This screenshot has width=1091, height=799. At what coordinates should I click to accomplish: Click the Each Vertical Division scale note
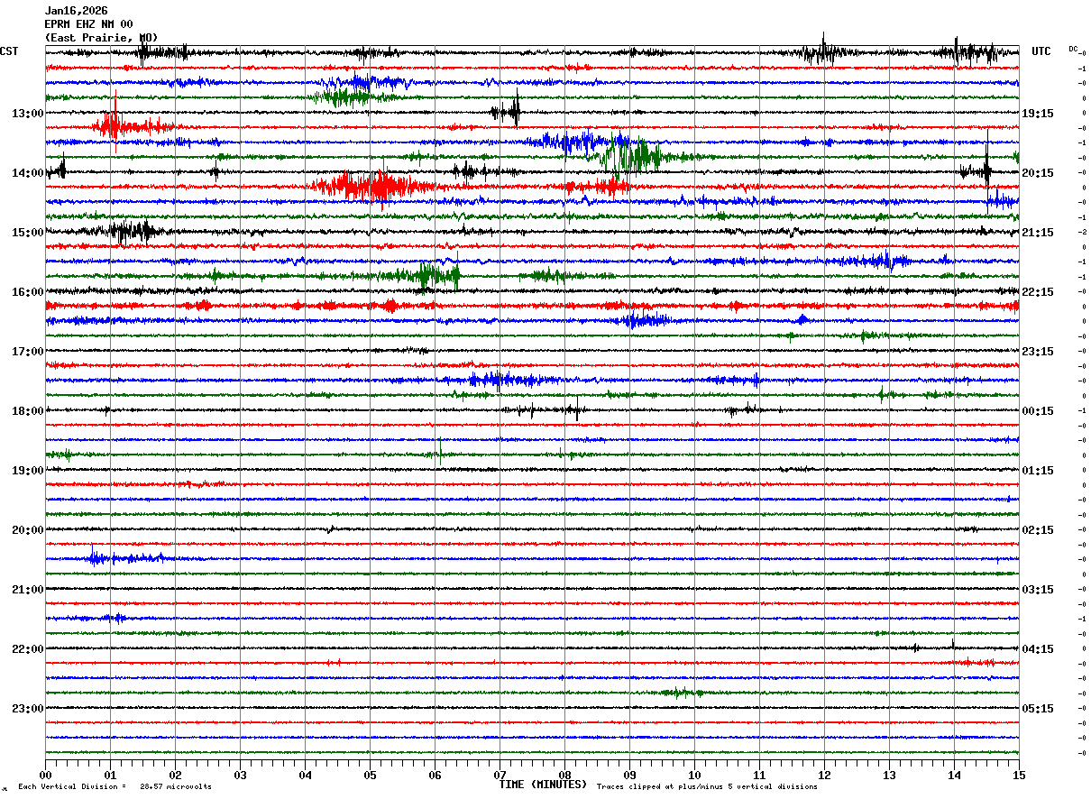click(115, 786)
